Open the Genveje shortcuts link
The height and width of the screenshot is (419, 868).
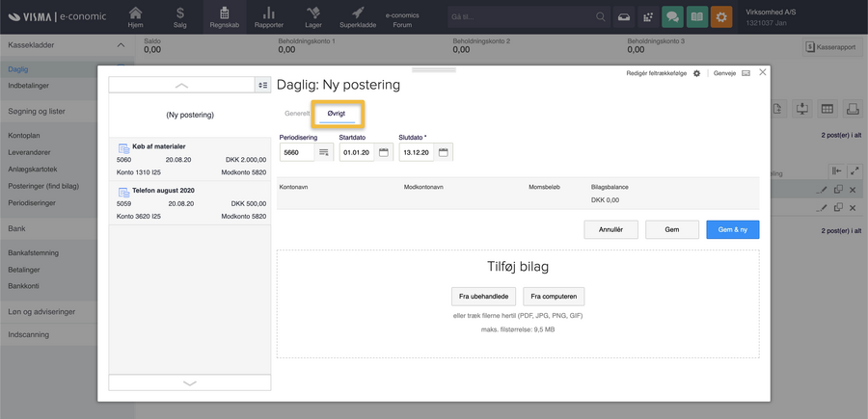725,73
